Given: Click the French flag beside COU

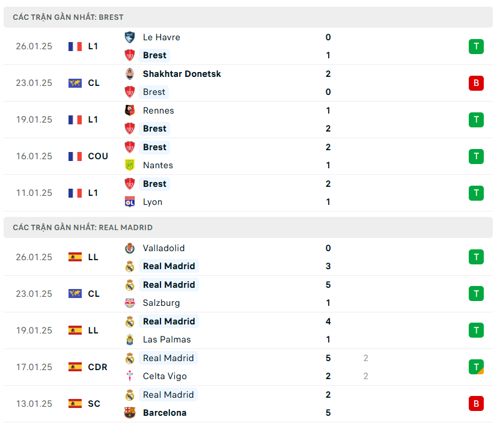Looking at the screenshot, I should [75, 156].
